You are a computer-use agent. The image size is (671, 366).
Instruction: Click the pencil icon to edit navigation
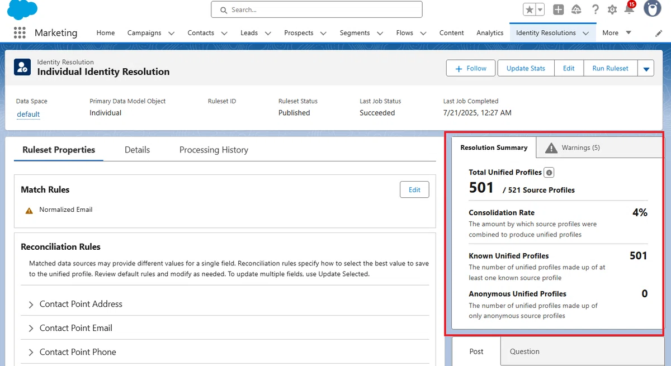[659, 33]
